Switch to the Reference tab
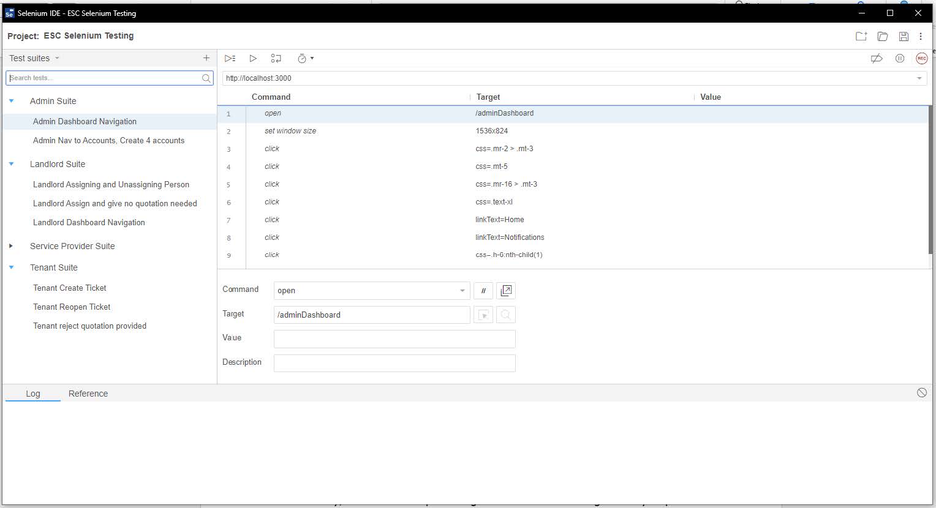This screenshot has height=508, width=936. coord(88,394)
